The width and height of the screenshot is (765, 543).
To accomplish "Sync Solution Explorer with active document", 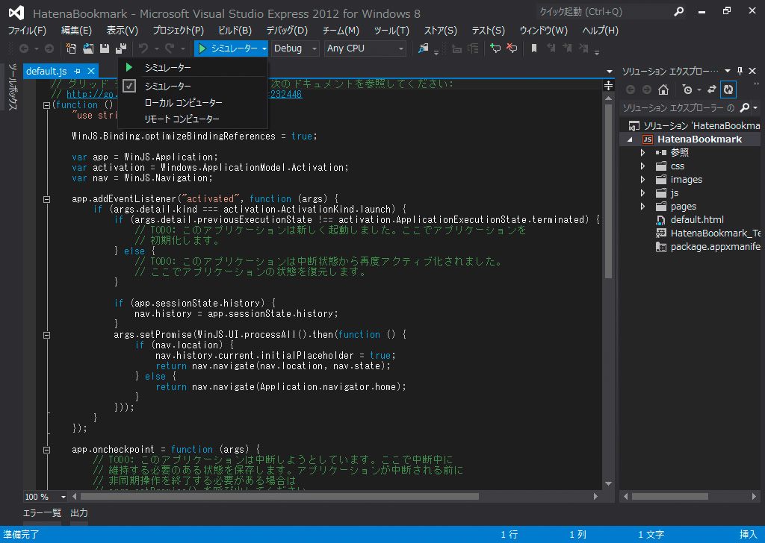I will pos(712,90).
